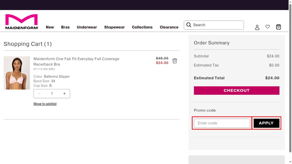
Task: Click the quantity value 1
Action: pyautogui.click(x=52, y=94)
